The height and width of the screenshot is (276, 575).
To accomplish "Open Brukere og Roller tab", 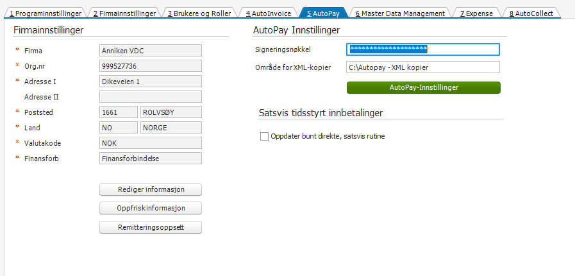I will tap(199, 13).
